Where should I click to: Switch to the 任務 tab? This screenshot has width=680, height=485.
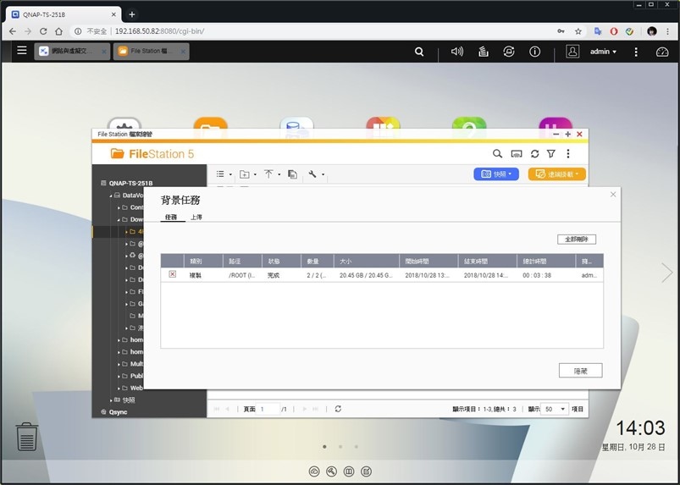click(171, 217)
